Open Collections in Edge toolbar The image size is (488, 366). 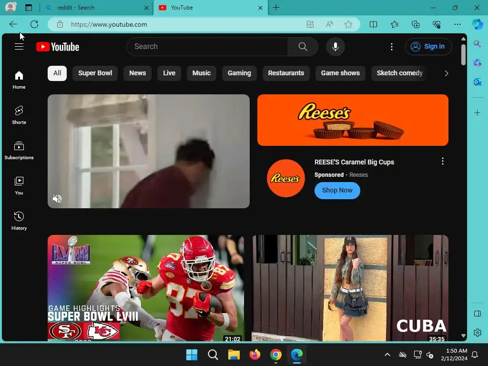point(416,24)
